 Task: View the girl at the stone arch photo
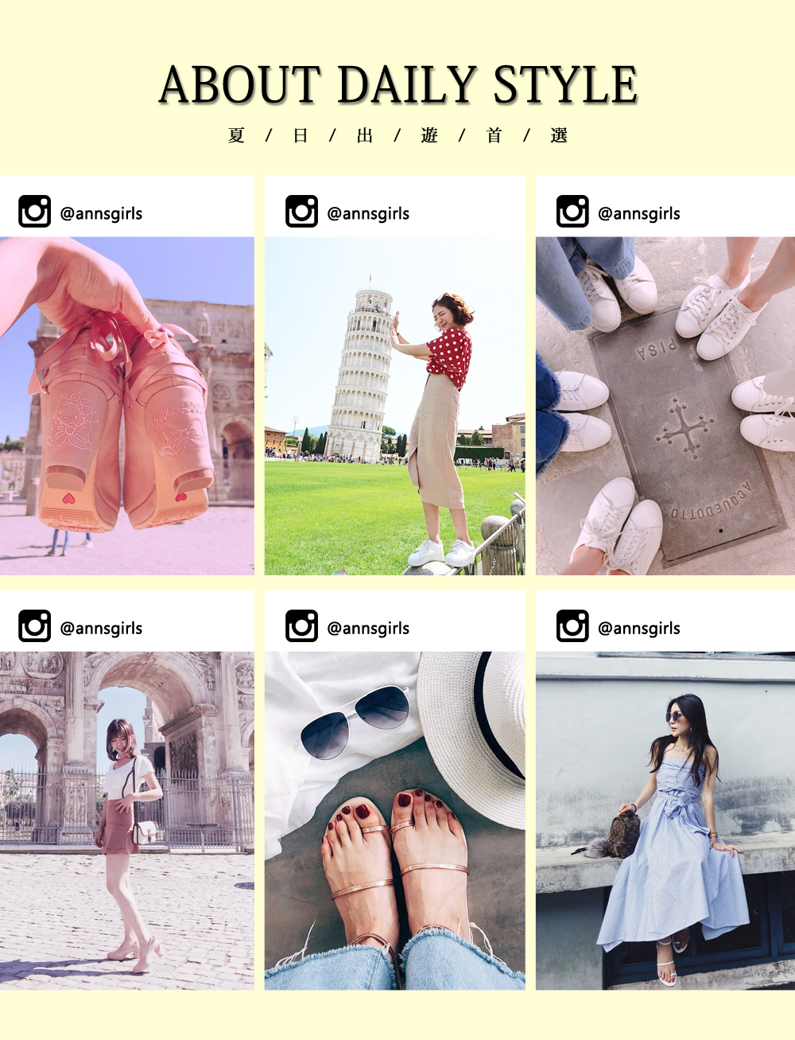[127, 820]
